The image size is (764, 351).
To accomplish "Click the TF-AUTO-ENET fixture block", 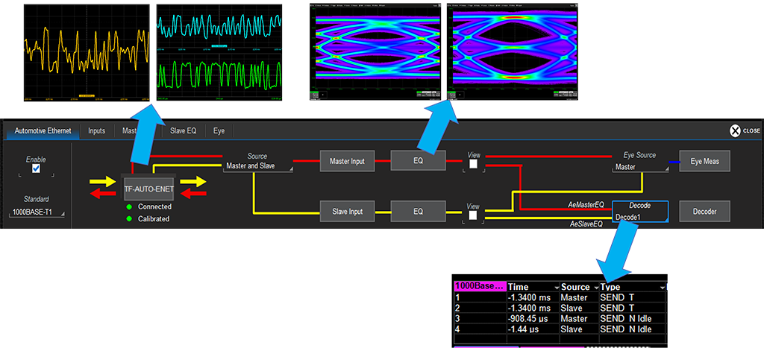I will [x=148, y=189].
